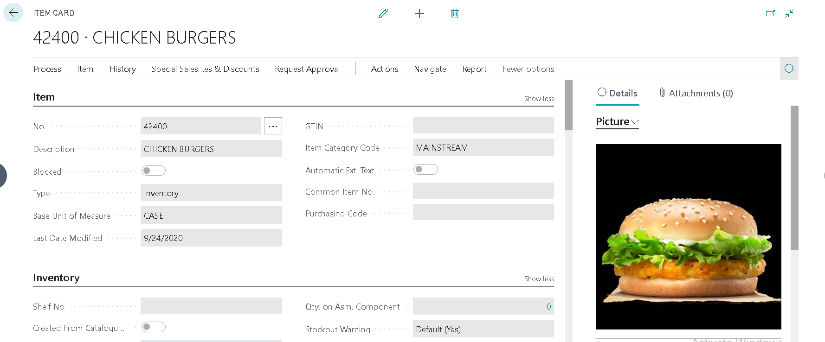Open the Navigate menu

coord(430,69)
